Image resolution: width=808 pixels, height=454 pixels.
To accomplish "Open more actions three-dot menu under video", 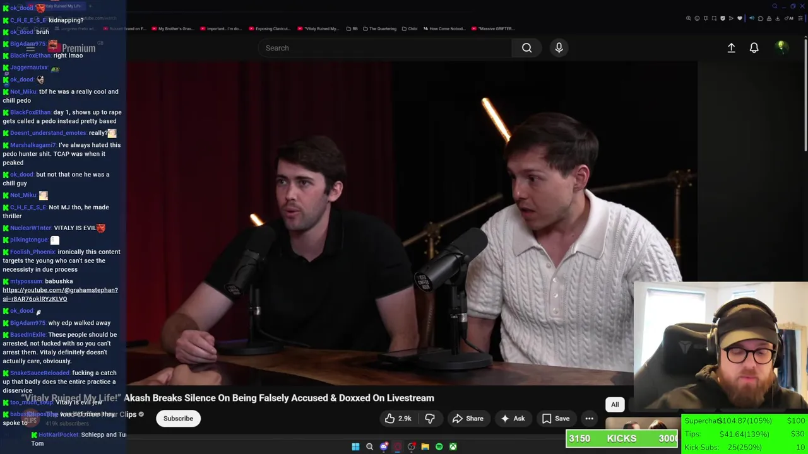I will [589, 418].
